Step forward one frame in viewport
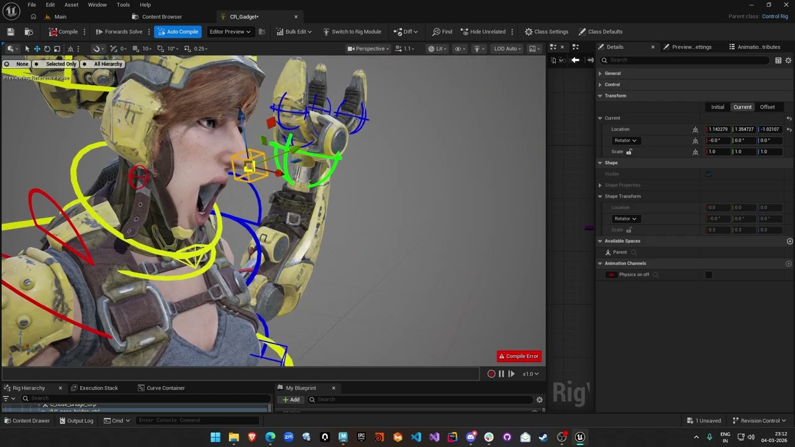Viewport: 795px width, 447px height. [511, 374]
